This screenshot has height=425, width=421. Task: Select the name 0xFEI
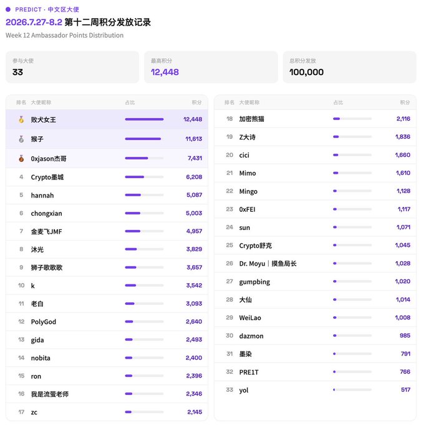pyautogui.click(x=247, y=209)
